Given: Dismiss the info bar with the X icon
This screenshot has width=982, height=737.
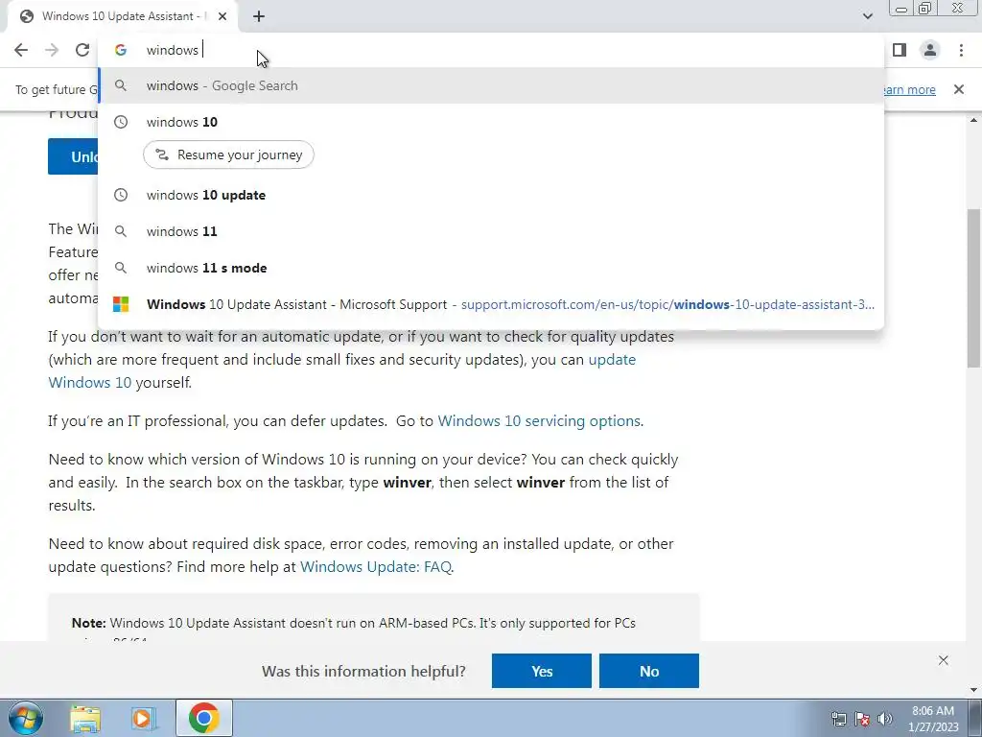Looking at the screenshot, I should click(958, 89).
